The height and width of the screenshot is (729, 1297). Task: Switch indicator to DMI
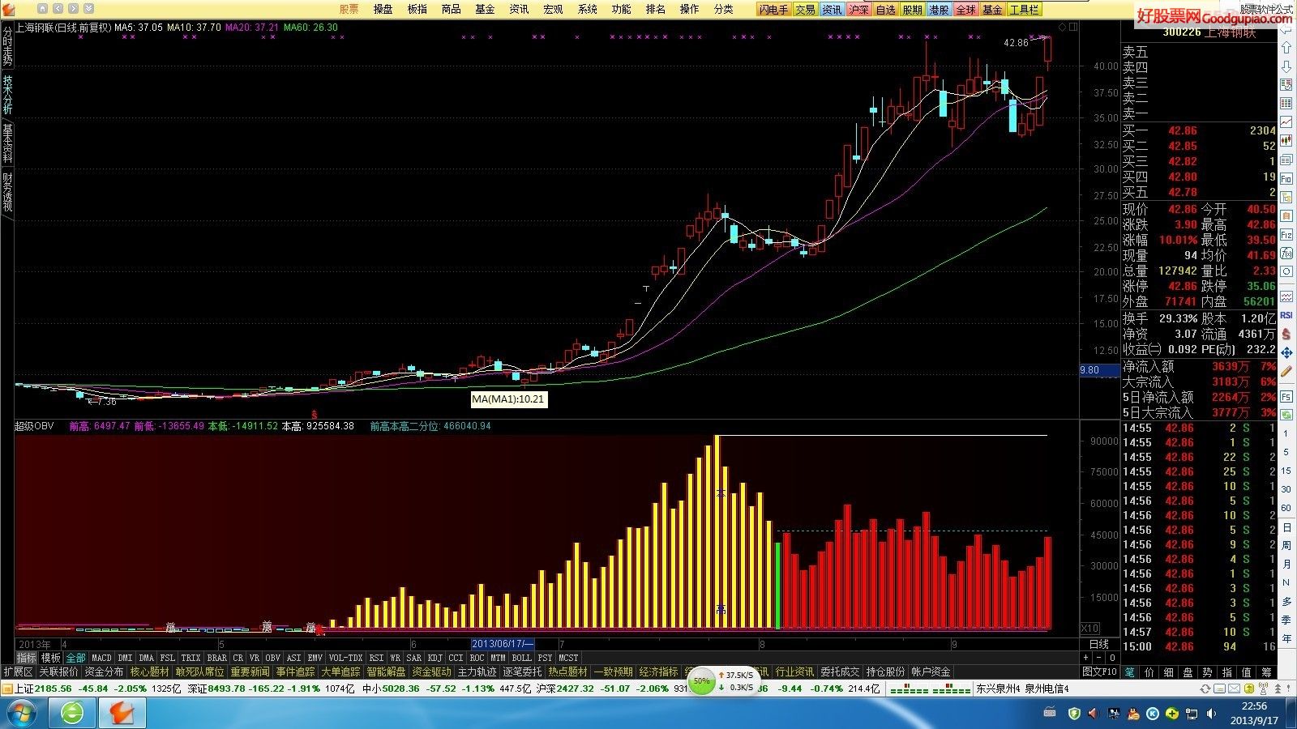coord(126,658)
